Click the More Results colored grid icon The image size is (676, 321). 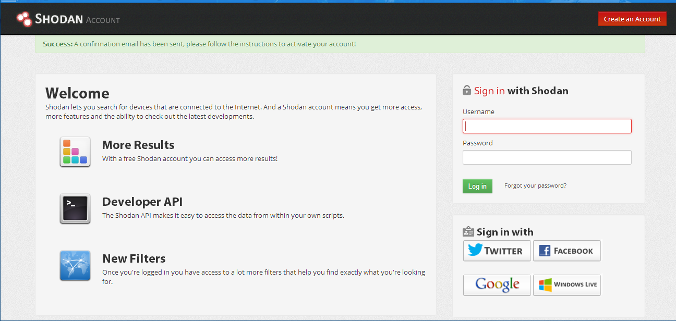pyautogui.click(x=75, y=152)
